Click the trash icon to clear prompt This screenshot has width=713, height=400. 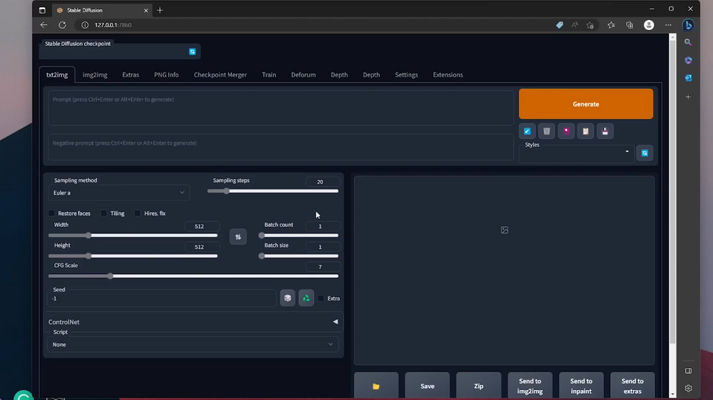[x=547, y=131]
